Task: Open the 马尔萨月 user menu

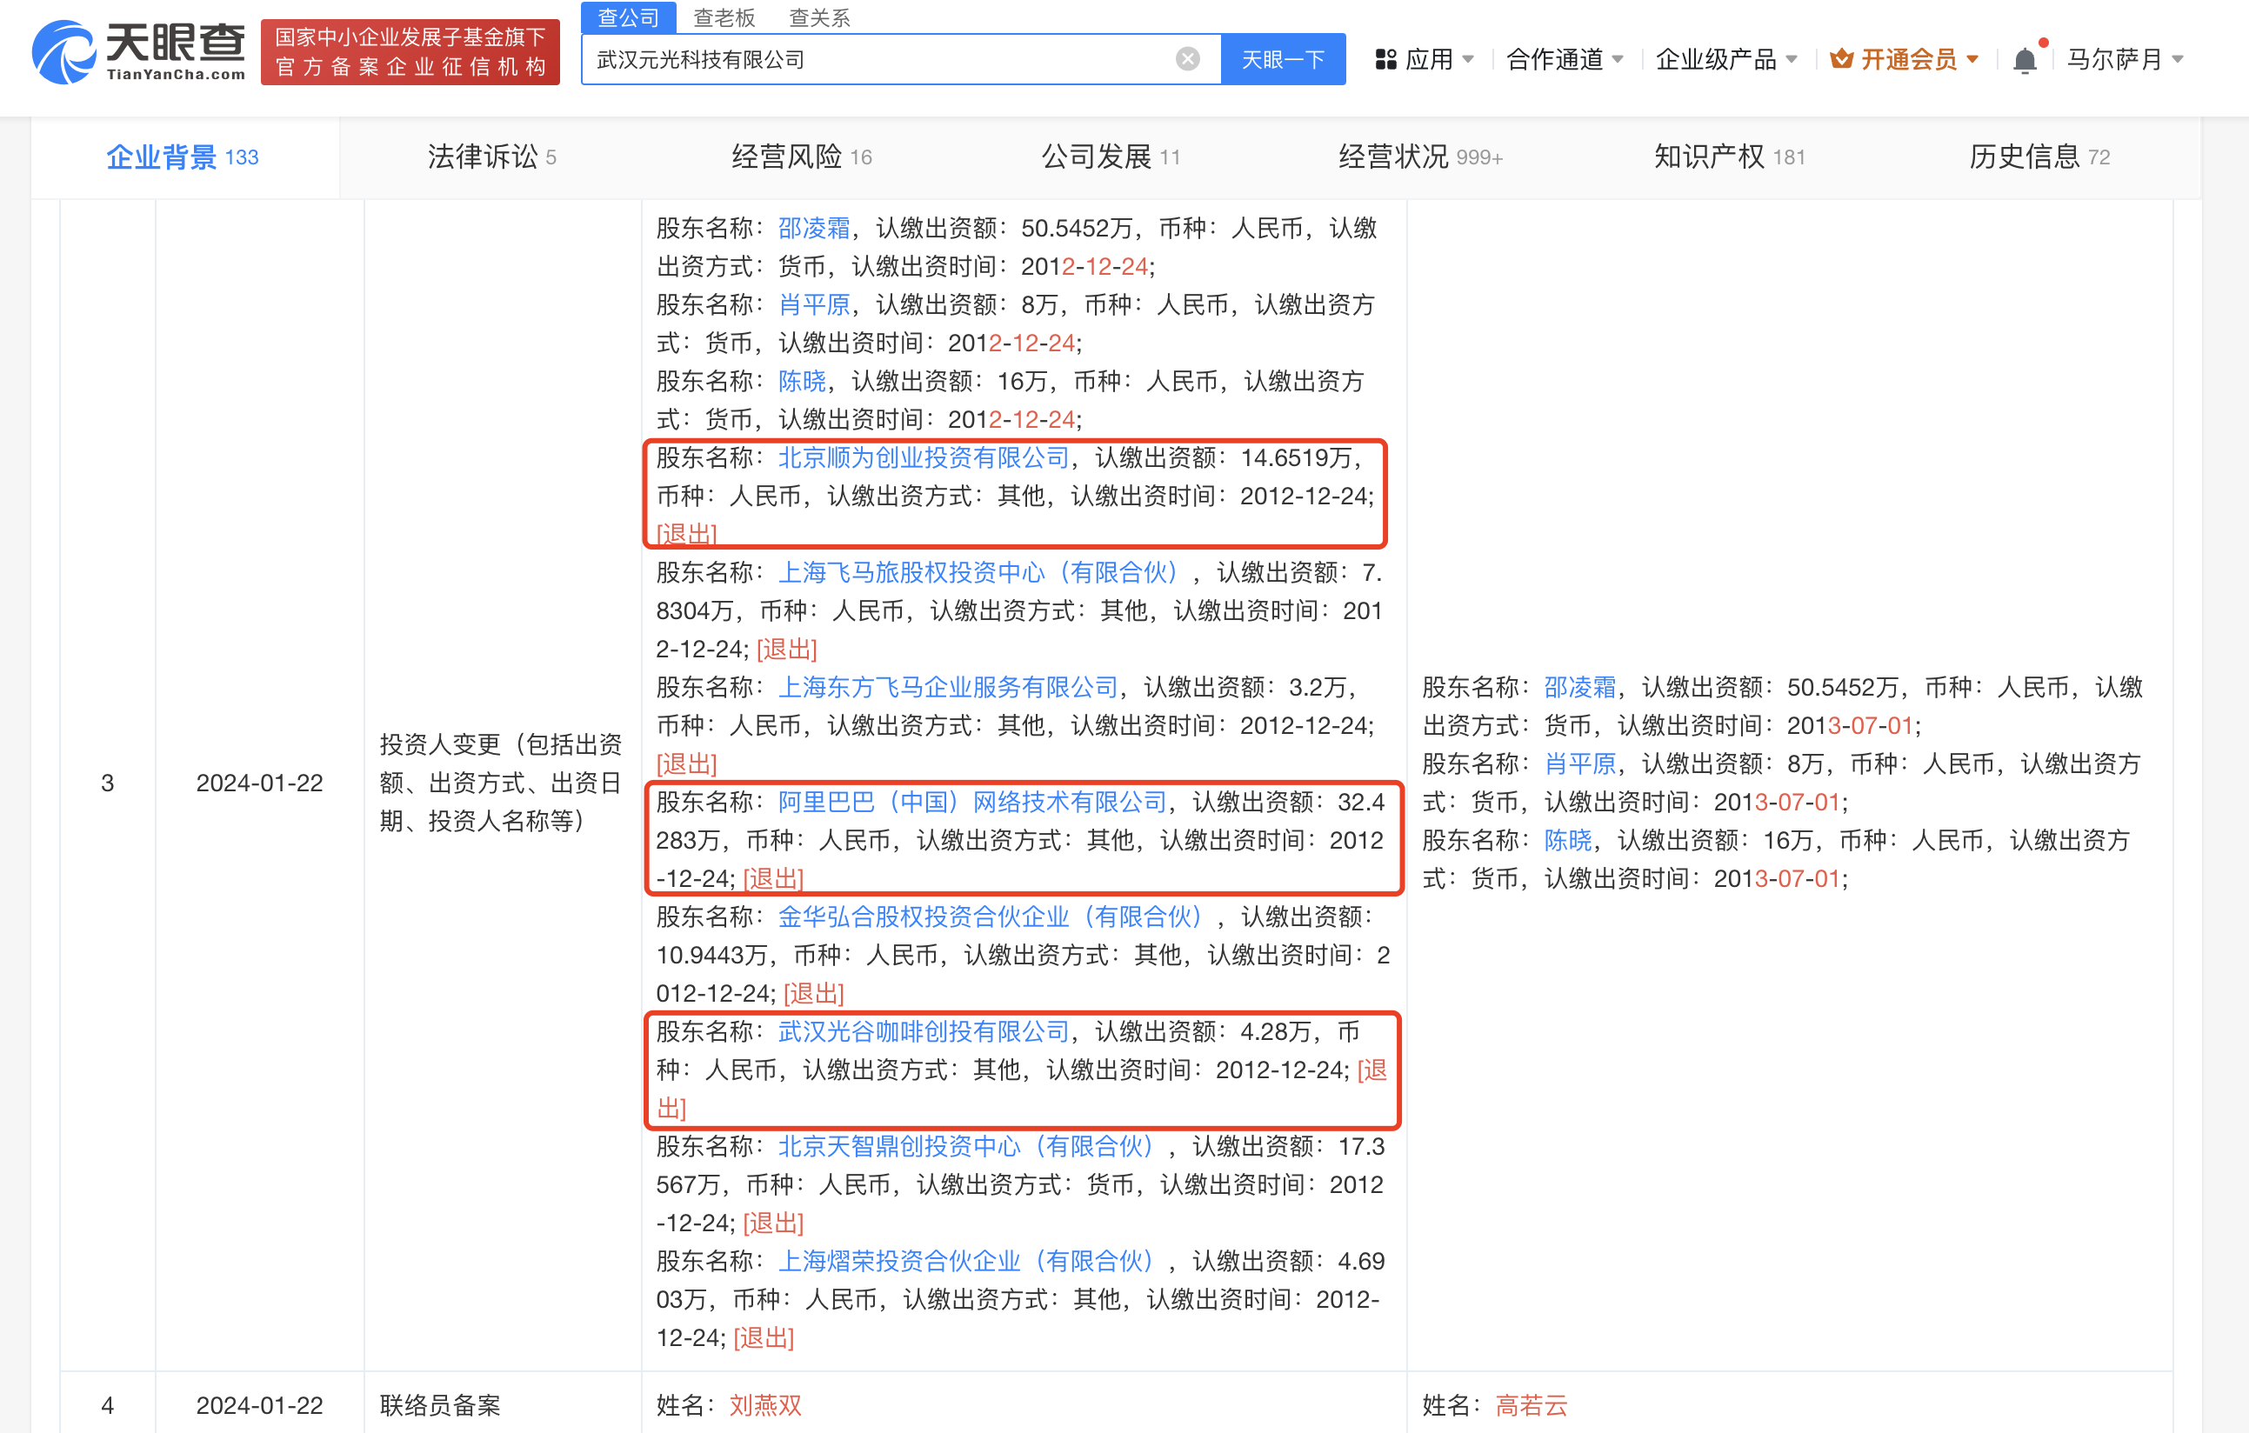Action: point(2125,60)
